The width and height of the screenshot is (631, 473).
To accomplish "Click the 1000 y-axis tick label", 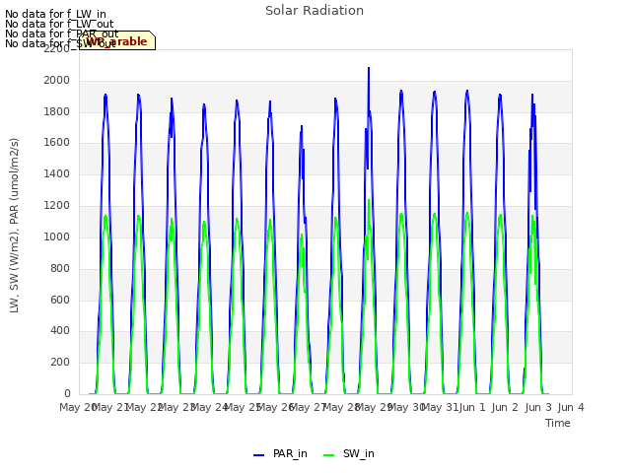I will click(57, 236).
